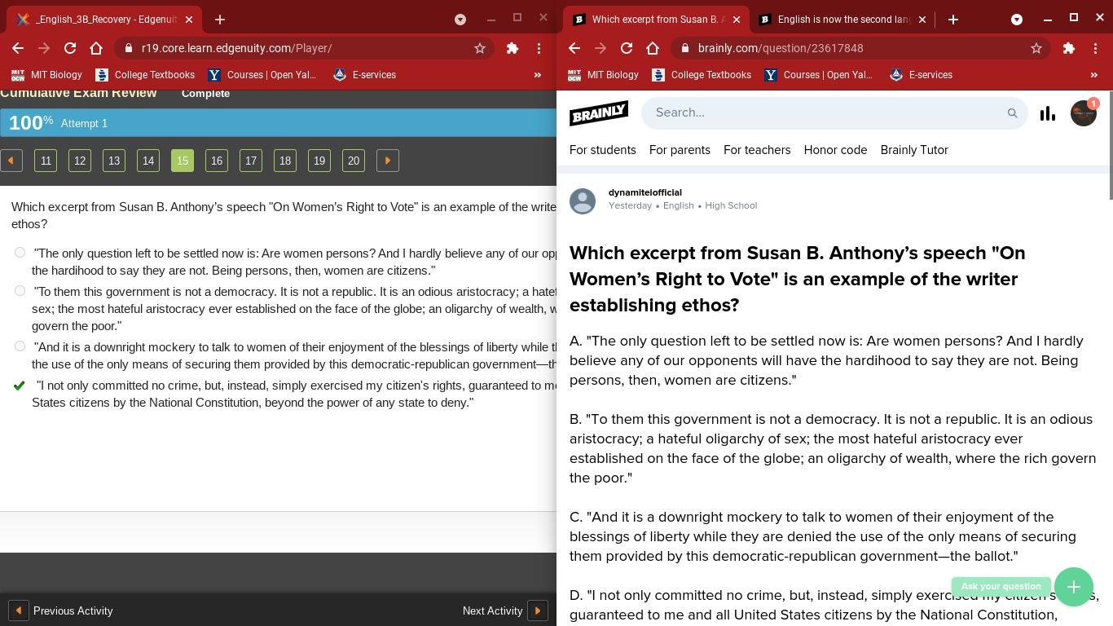Jump to question 12

click(x=80, y=161)
